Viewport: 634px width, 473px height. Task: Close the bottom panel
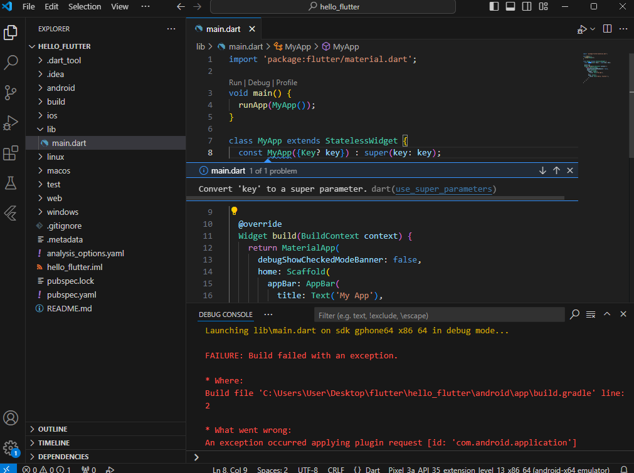(x=623, y=314)
